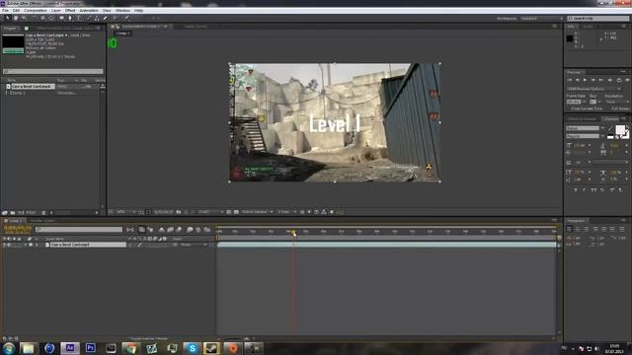Select the Hand tool

click(16, 18)
